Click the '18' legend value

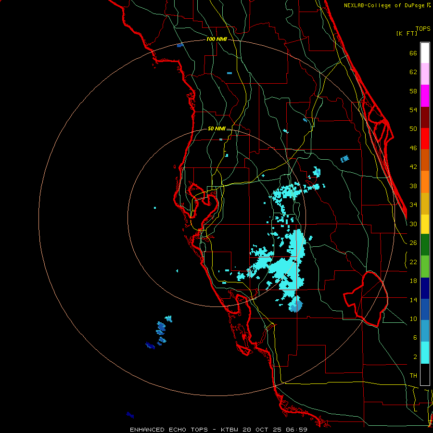(413, 281)
